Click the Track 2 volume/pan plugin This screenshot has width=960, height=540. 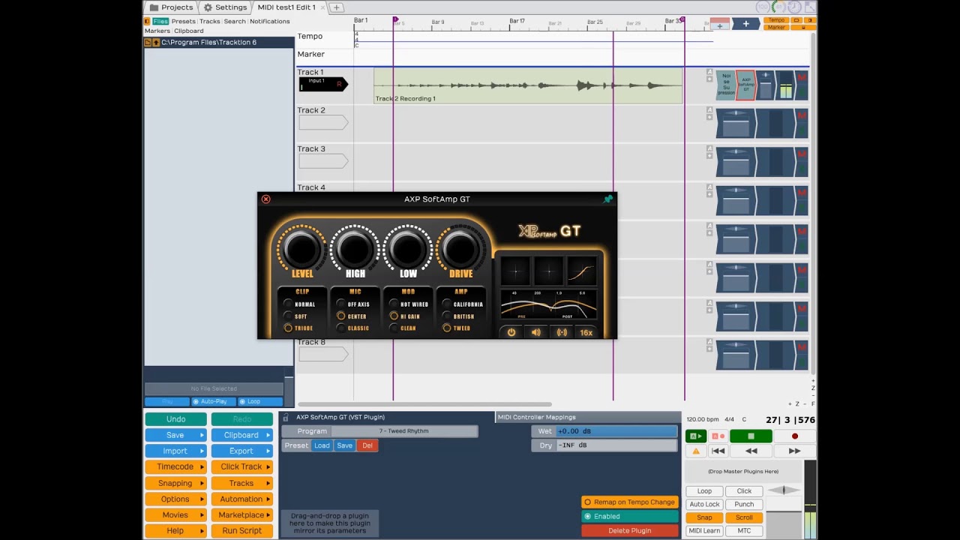(x=736, y=123)
